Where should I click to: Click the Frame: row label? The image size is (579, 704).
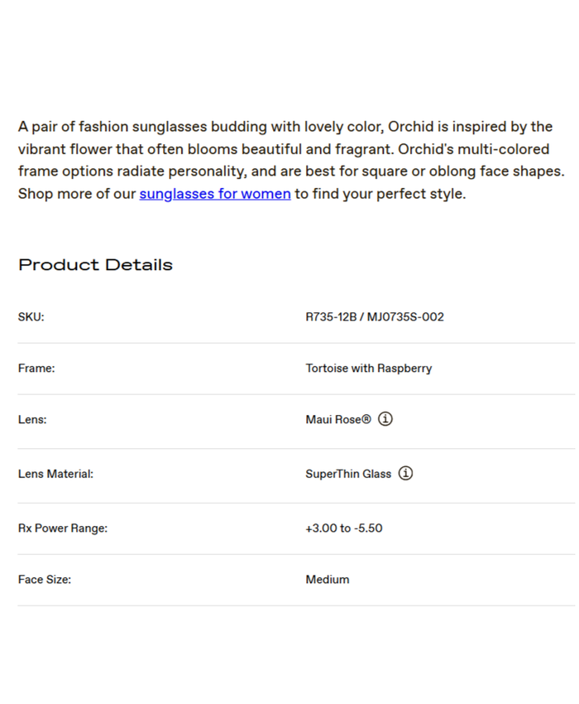point(36,369)
